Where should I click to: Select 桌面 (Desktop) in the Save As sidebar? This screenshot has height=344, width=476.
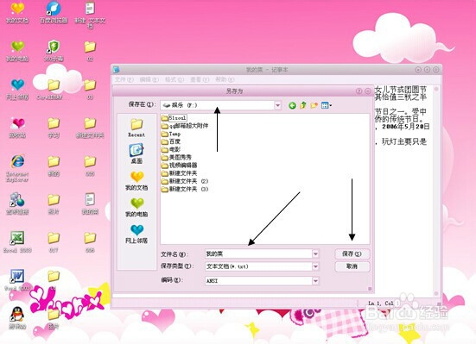(136, 153)
